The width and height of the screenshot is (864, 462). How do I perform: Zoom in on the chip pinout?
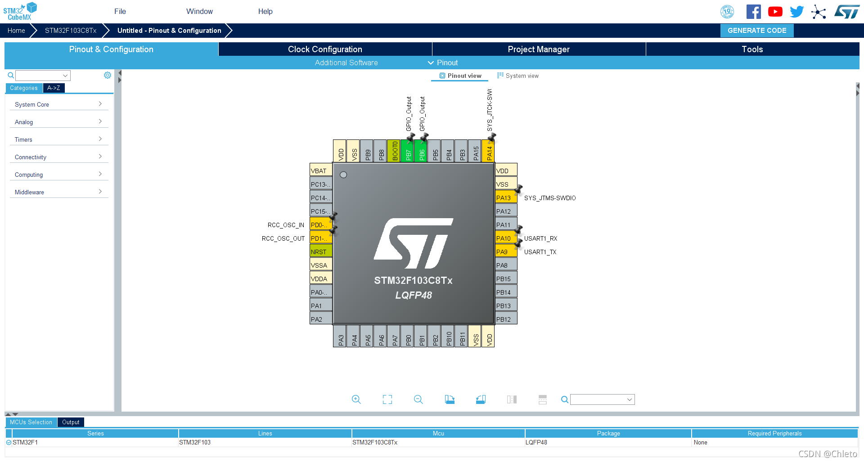point(356,399)
